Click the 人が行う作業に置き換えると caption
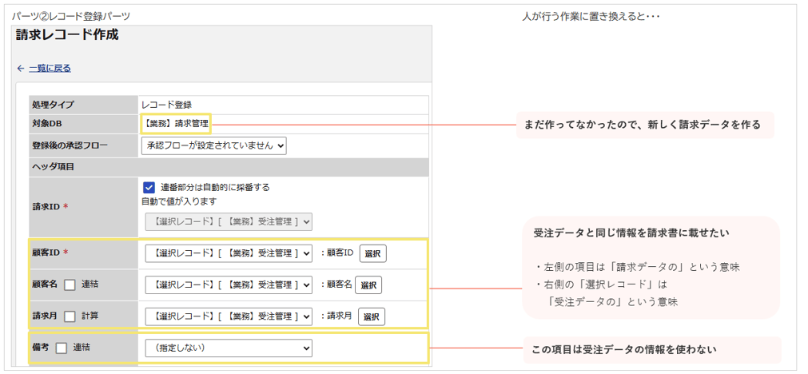808x374 pixels. coord(591,17)
